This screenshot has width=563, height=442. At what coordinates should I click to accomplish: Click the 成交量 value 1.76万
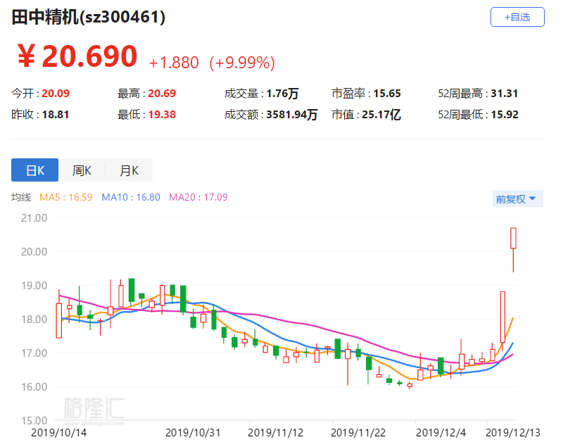point(283,94)
